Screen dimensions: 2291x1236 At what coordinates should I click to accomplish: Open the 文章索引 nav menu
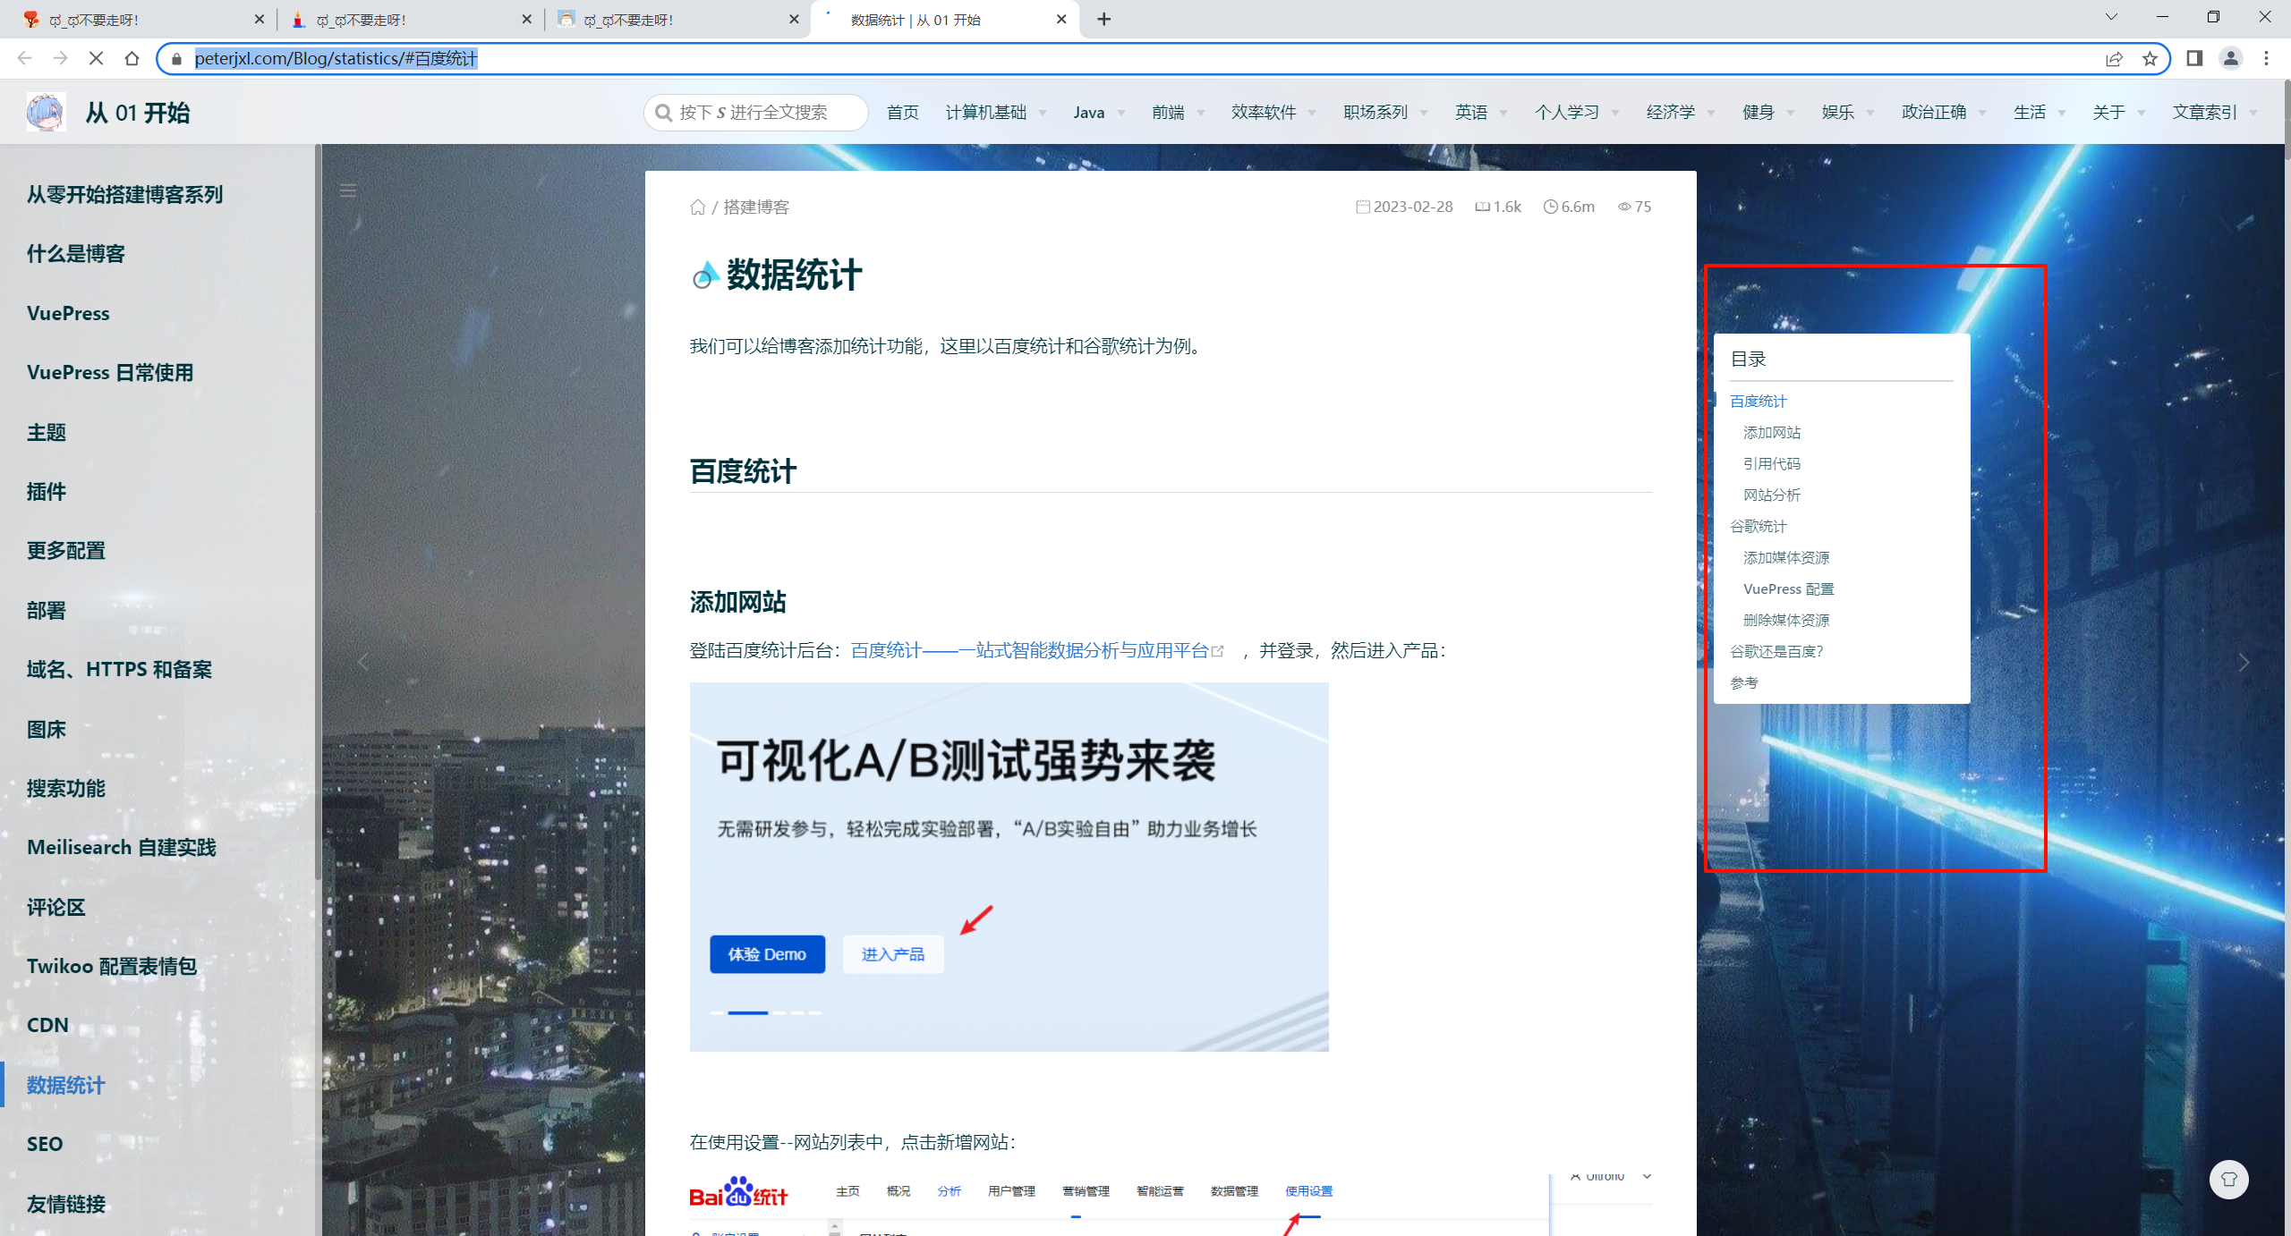[x=2215, y=113]
